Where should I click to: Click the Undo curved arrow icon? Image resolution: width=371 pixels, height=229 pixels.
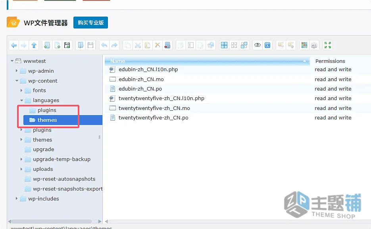pyautogui.click(x=104, y=45)
